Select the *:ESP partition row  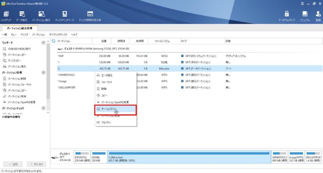coord(190,56)
